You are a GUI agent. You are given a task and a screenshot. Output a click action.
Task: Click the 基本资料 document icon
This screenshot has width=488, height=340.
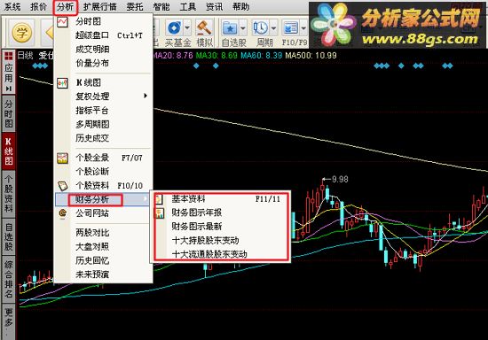click(x=159, y=199)
